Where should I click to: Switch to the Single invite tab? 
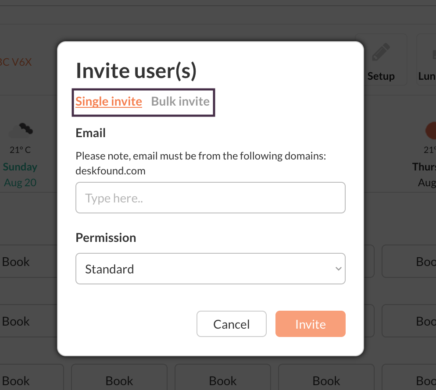(109, 102)
